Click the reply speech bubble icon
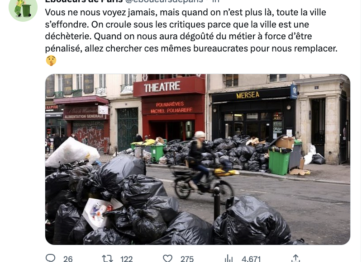Viewport: 362px width, 262px height. (x=50, y=258)
